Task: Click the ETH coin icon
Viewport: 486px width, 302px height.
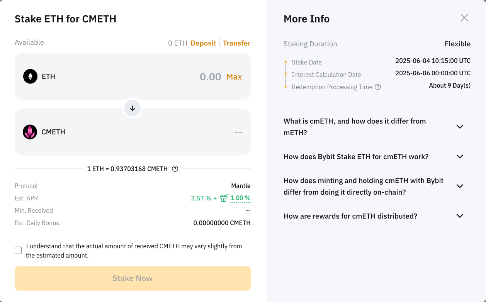Action: click(x=30, y=76)
